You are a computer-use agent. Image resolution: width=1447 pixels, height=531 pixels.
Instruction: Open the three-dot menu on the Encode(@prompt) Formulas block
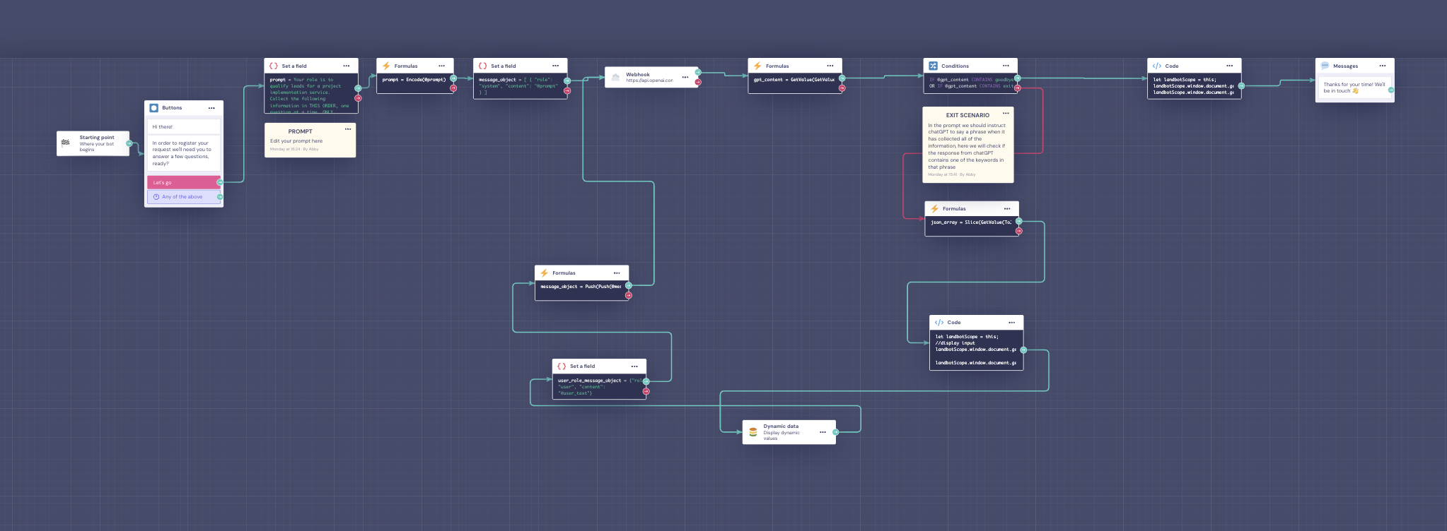point(441,66)
